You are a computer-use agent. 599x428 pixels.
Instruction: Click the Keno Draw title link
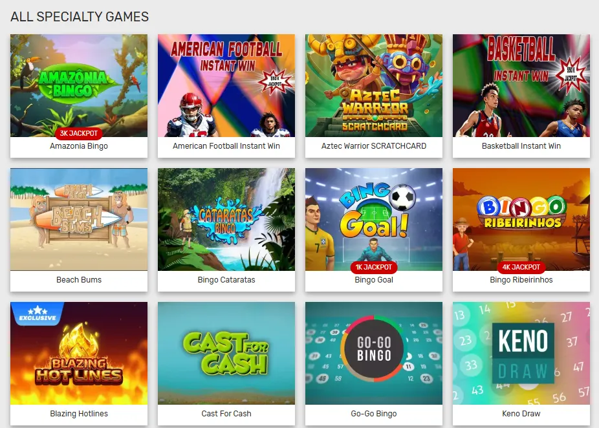[x=521, y=414]
